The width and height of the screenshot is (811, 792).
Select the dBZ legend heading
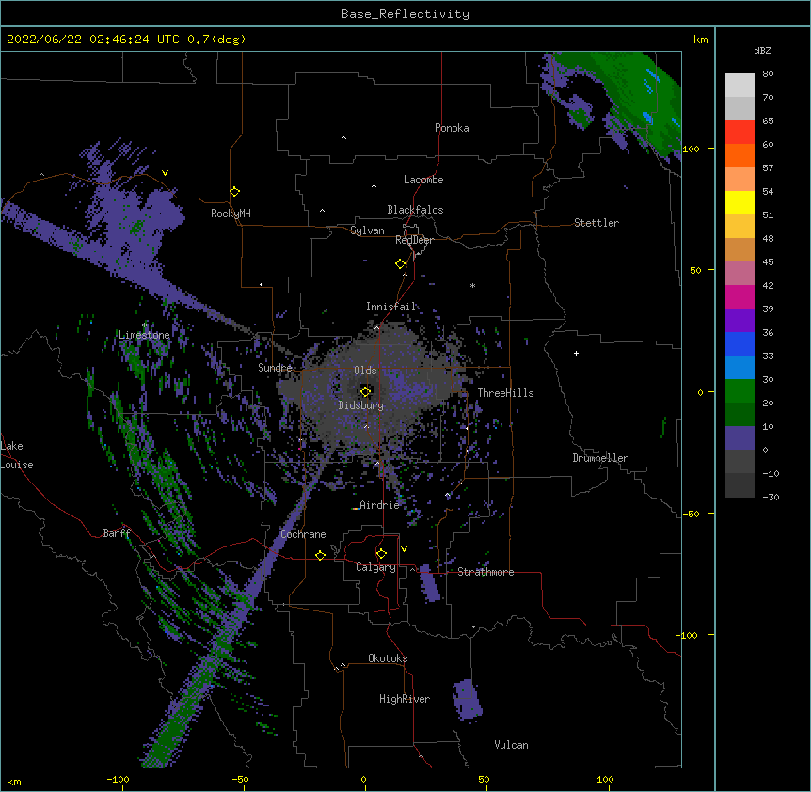762,50
